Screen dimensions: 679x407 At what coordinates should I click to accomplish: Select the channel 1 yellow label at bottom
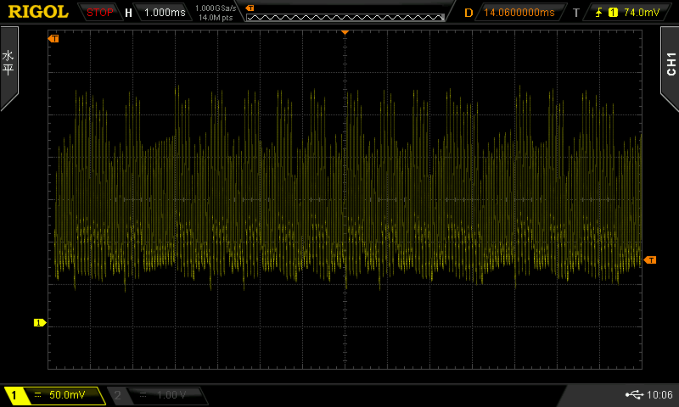pyautogui.click(x=14, y=395)
